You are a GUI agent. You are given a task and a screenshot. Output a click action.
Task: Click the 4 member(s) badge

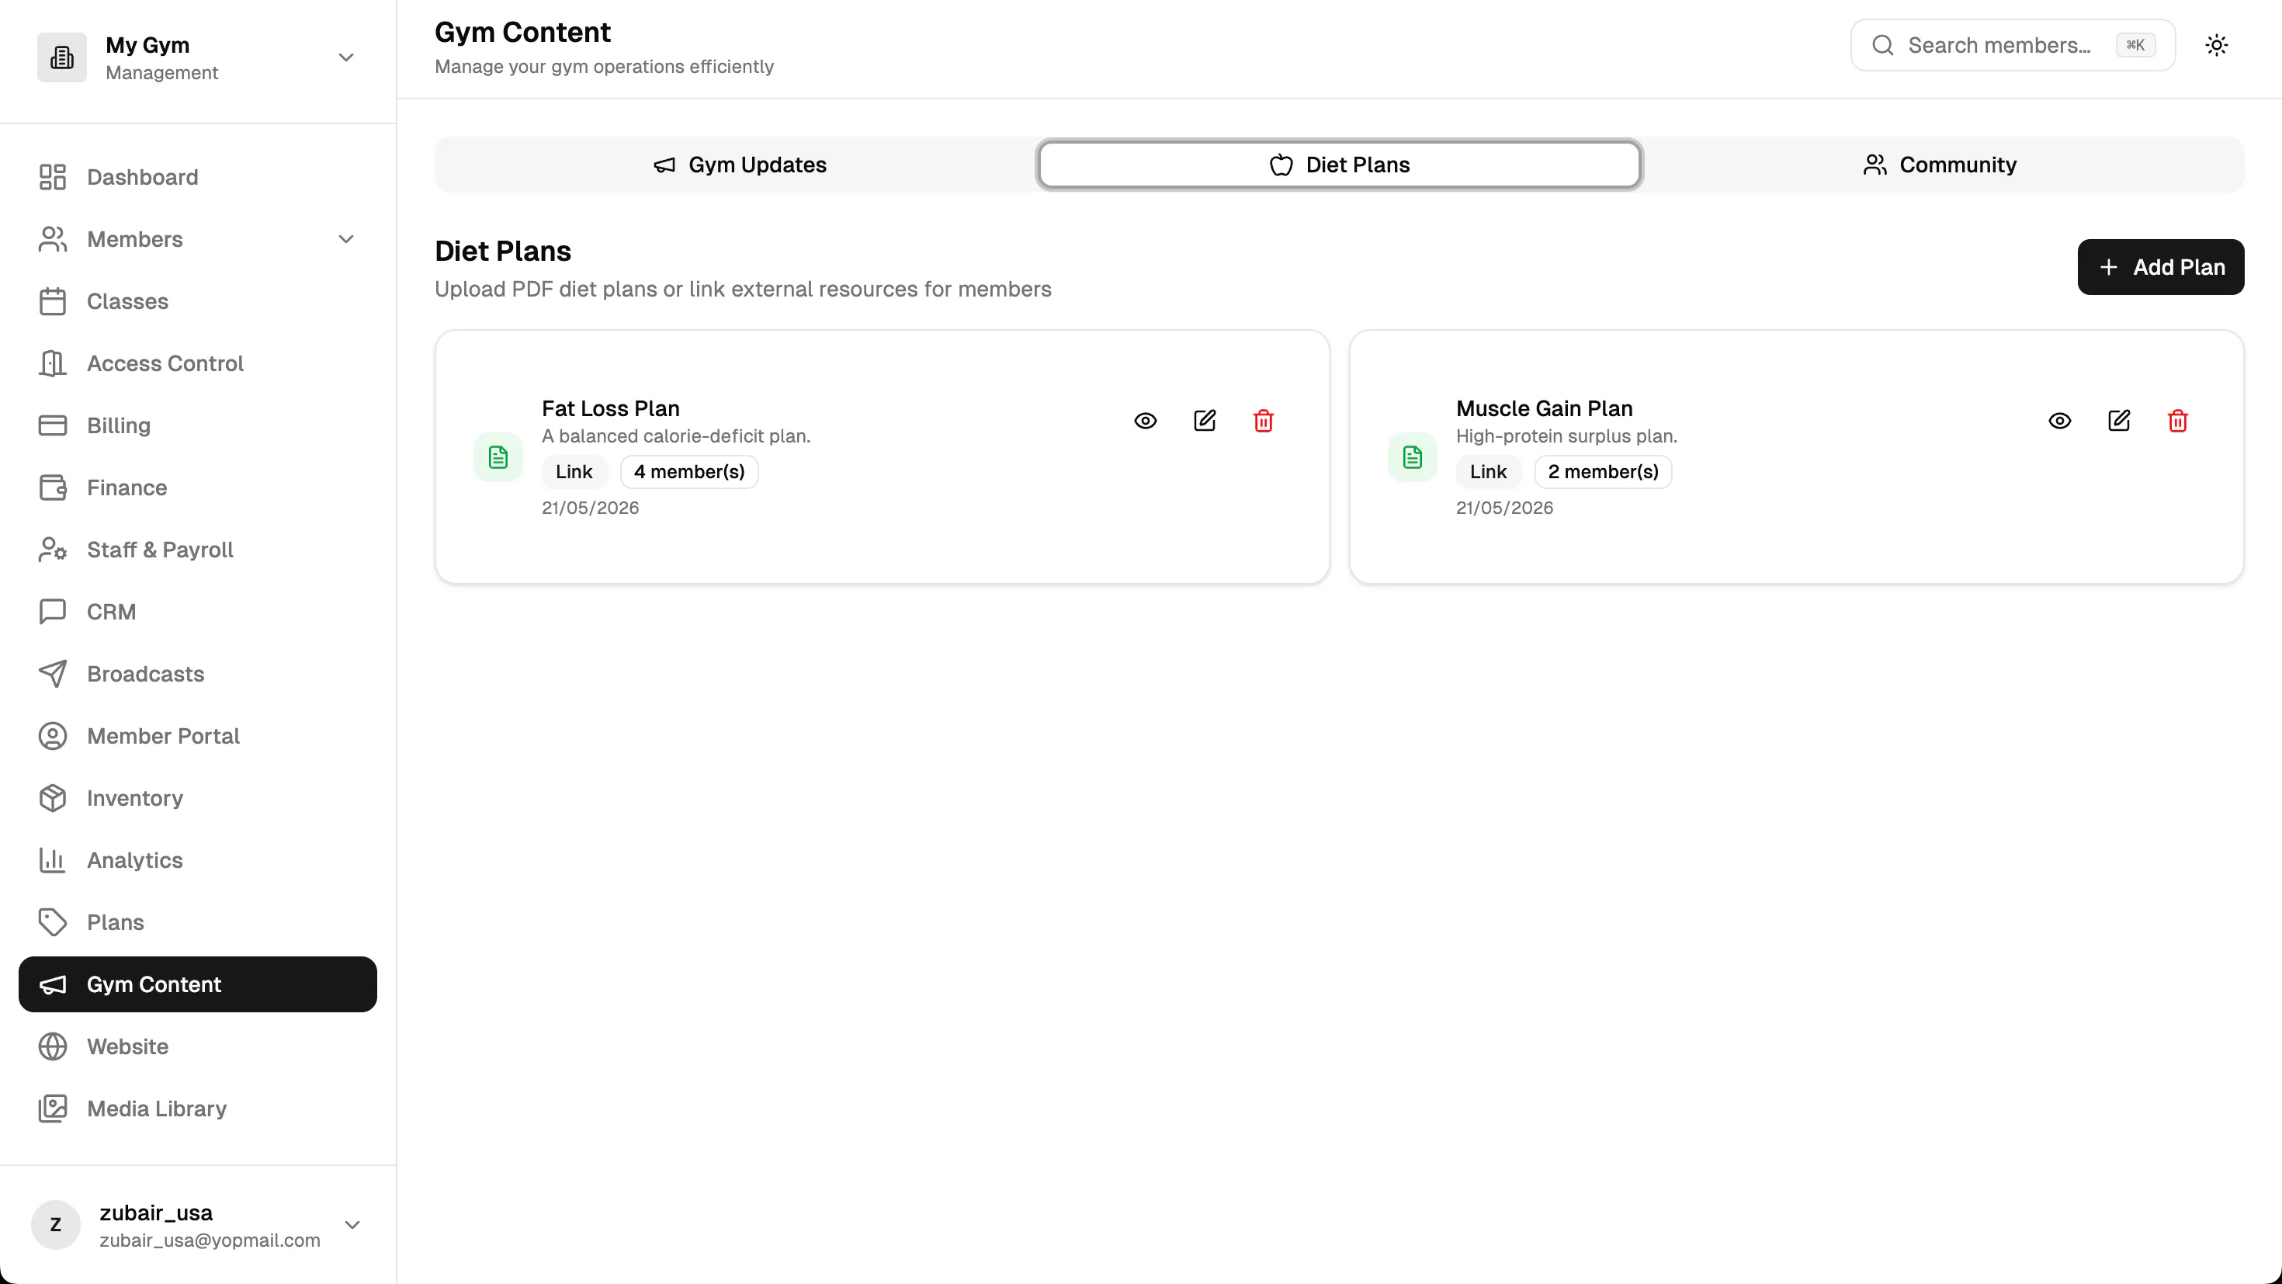tap(689, 472)
